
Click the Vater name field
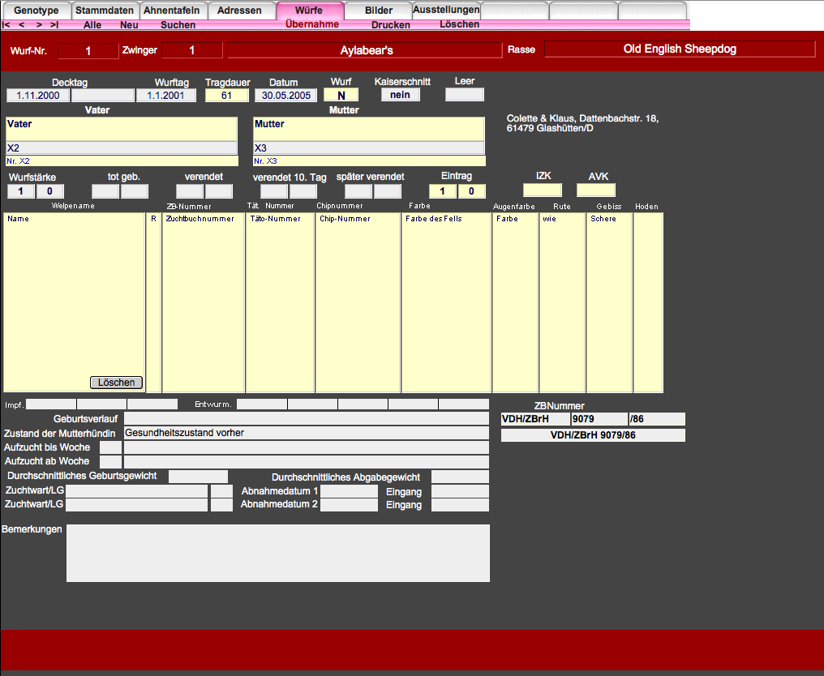[122, 129]
